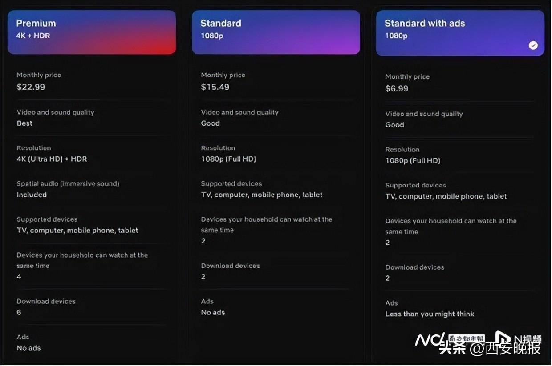This screenshot has height=366, width=552.
Task: Click the checkmark on Standard with ads card
Action: (x=533, y=45)
